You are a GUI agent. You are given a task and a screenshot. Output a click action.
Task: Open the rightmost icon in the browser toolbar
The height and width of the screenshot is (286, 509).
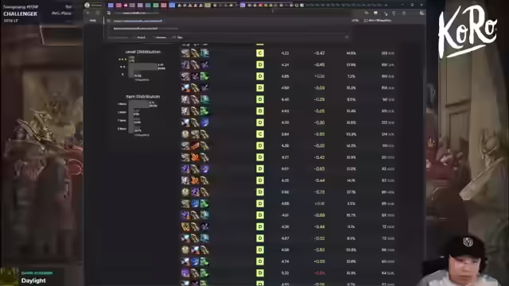tap(422, 13)
